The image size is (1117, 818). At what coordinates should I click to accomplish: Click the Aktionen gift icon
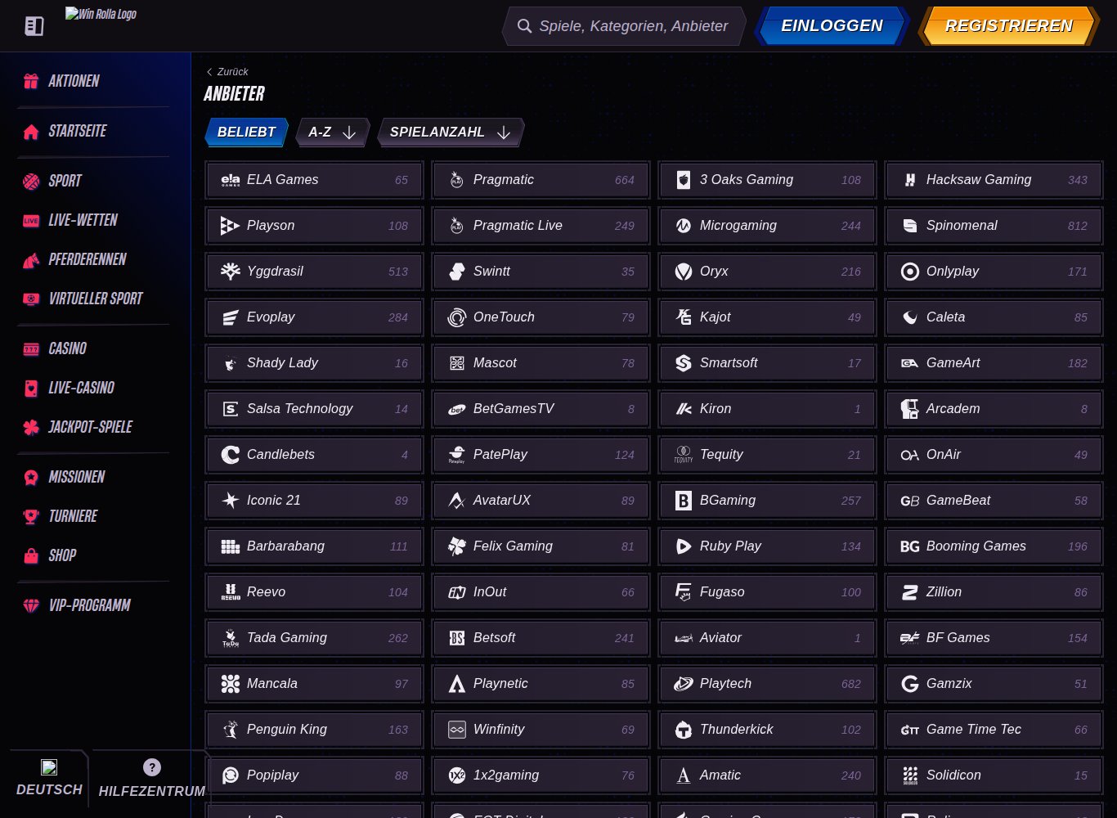tap(31, 81)
